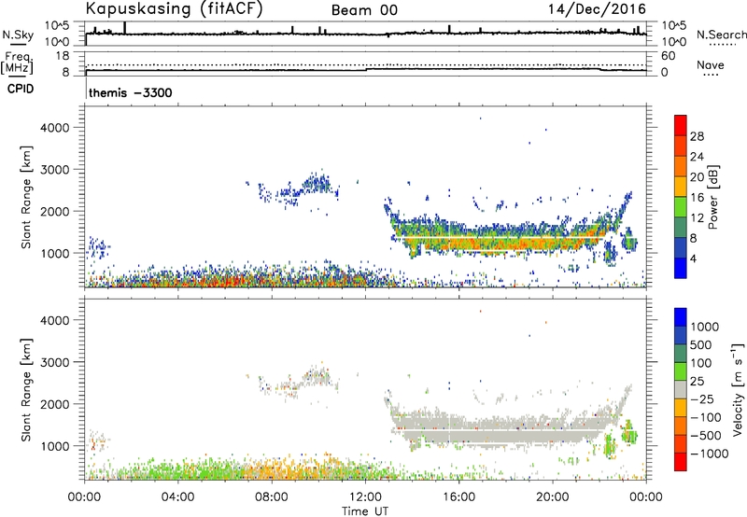Pick the gray -25 to 25 Velocity segment

point(681,389)
